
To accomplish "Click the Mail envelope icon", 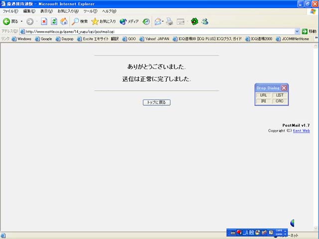I will click(158, 21).
